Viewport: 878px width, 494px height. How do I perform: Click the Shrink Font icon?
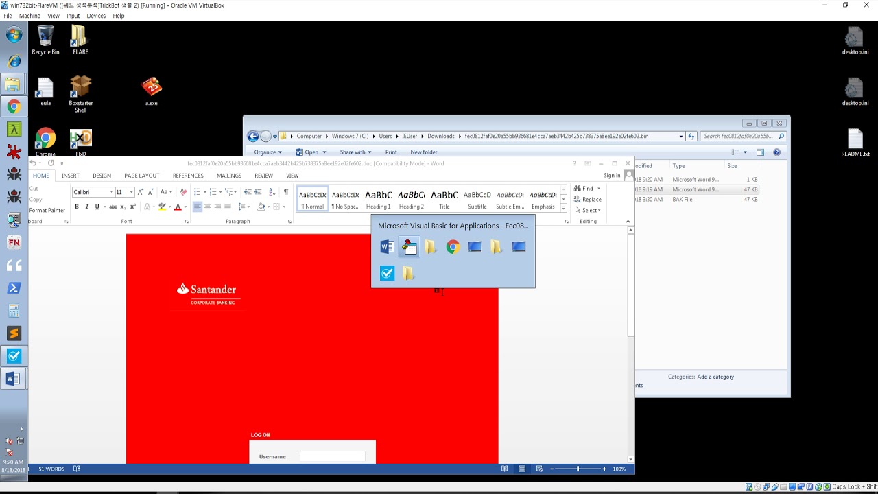(150, 192)
